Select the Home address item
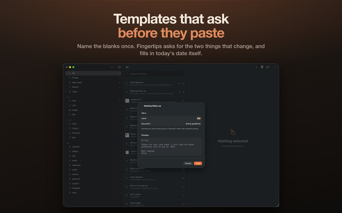 (x=155, y=178)
